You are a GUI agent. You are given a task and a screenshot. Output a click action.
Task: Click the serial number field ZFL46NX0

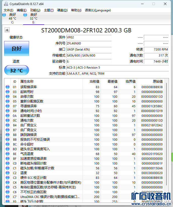[89, 43]
